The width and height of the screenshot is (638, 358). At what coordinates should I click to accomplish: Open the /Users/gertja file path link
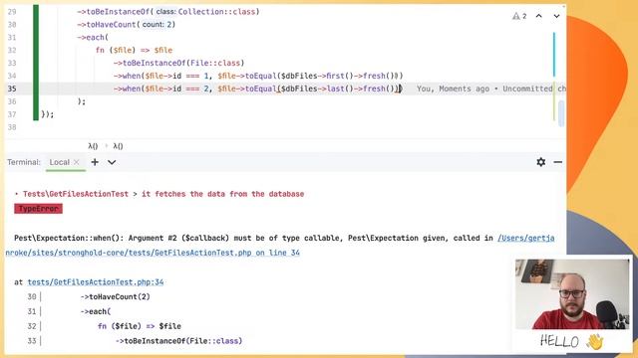(525, 238)
